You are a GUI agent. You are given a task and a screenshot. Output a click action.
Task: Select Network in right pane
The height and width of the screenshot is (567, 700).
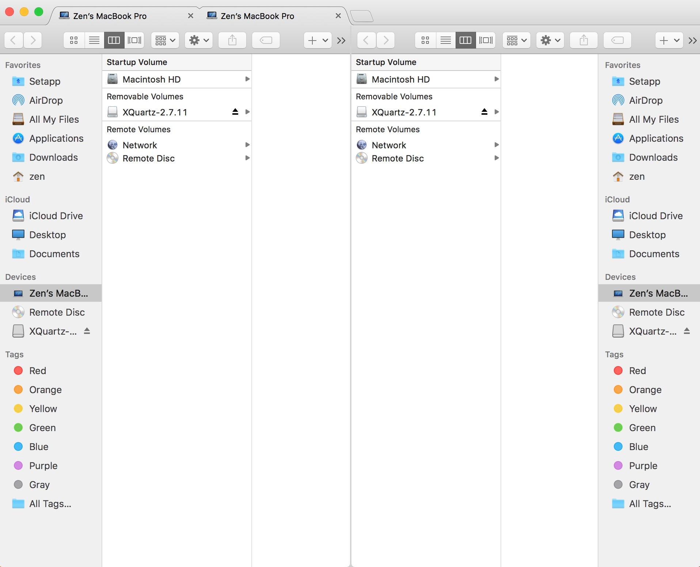click(x=426, y=145)
